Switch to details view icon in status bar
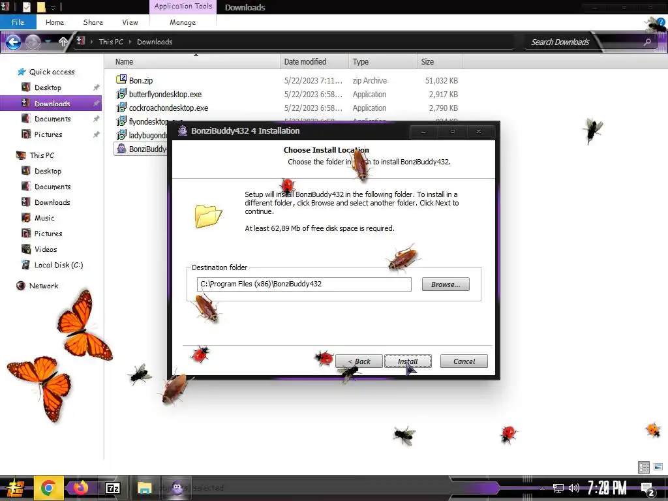Viewport: 668px width, 501px height. coord(644,467)
